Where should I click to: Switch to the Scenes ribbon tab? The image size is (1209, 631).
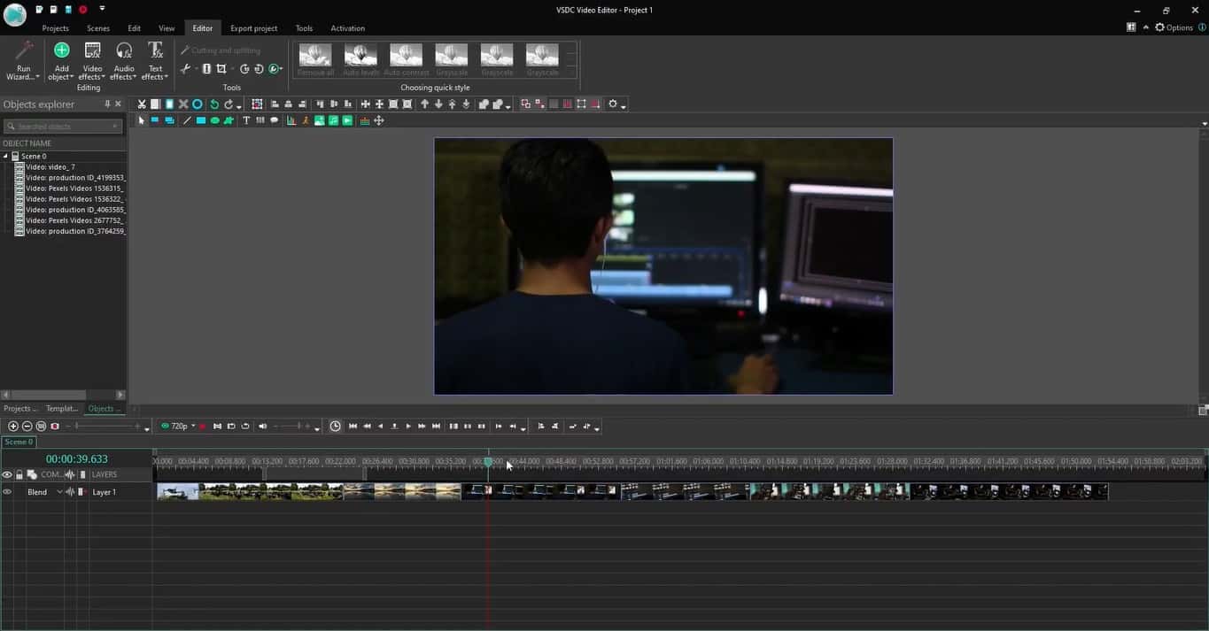(98, 28)
